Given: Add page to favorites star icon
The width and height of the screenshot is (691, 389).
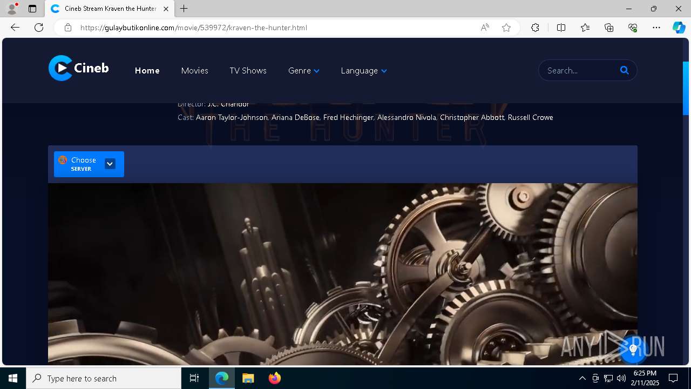Looking at the screenshot, I should (506, 28).
